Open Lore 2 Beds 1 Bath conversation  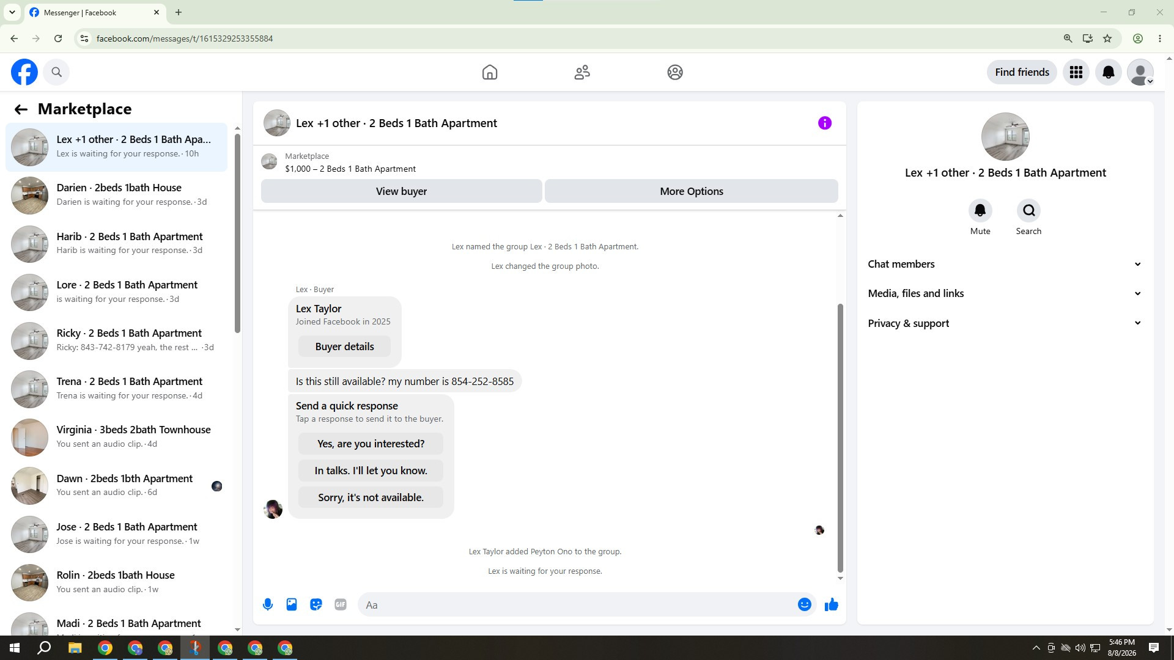pyautogui.click(x=116, y=292)
